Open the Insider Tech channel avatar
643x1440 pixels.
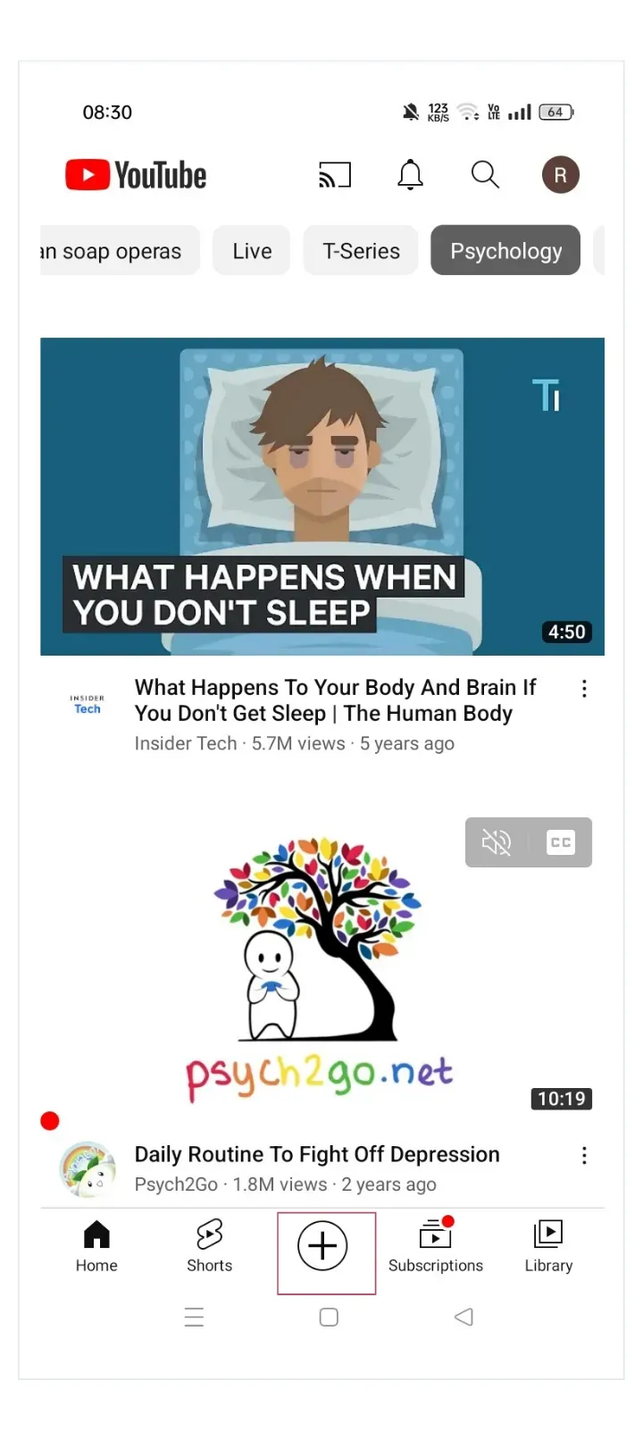point(88,704)
